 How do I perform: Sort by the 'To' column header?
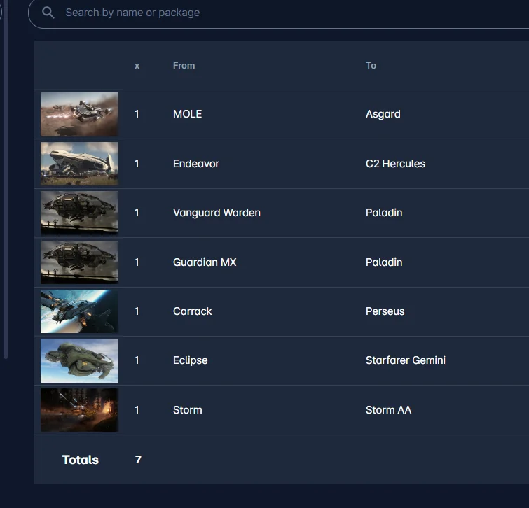(x=371, y=65)
